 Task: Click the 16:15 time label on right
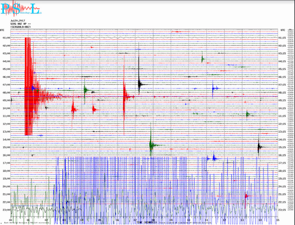[282, 155]
